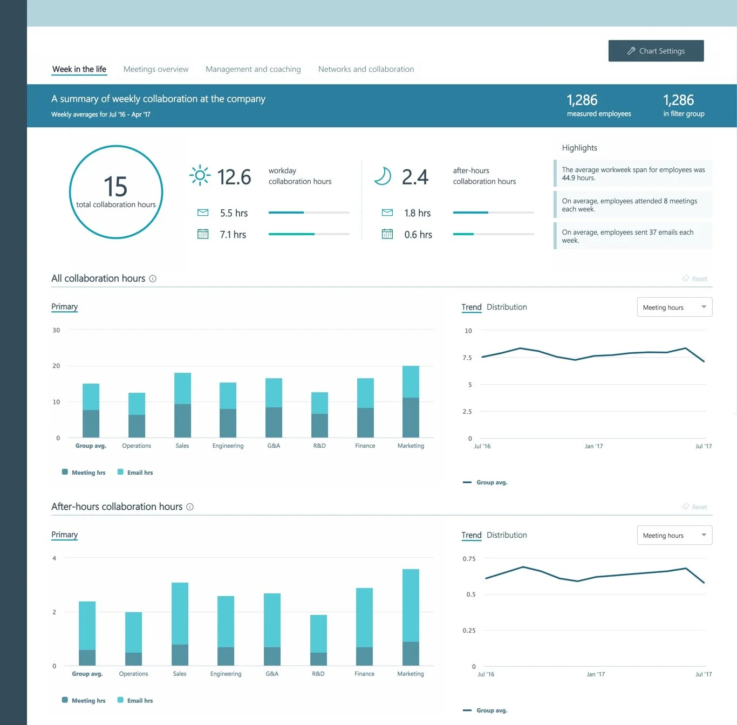Switch to the Distribution view
737x725 pixels.
[507, 306]
